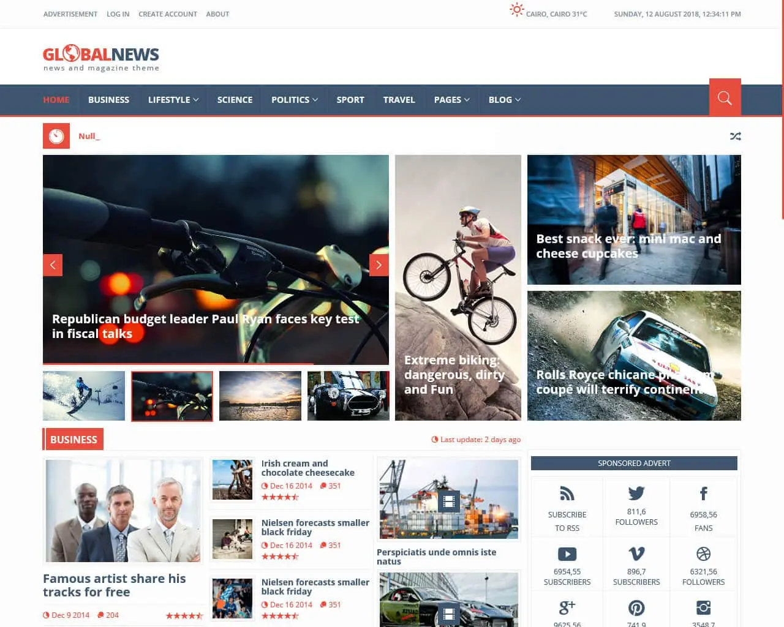Click the Business section heading tab
784x627 pixels.
pyautogui.click(x=73, y=440)
